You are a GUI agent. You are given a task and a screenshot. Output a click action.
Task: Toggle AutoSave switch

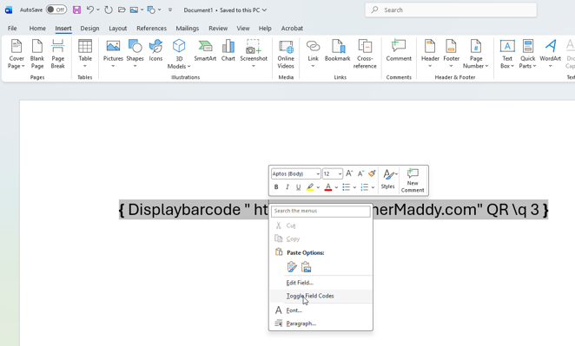(x=56, y=10)
